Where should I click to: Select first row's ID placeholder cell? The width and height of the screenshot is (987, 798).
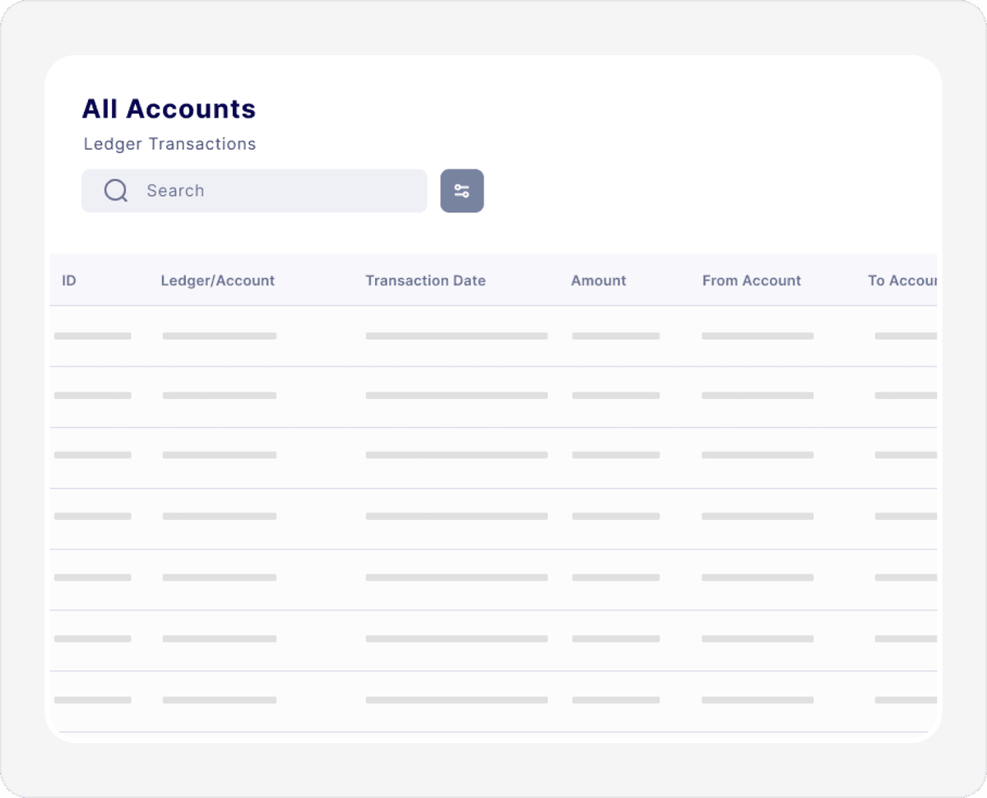tap(93, 336)
